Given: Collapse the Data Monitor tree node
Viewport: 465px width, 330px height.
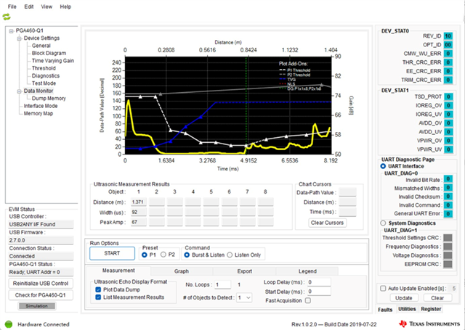Looking at the screenshot, I should [x=20, y=91].
